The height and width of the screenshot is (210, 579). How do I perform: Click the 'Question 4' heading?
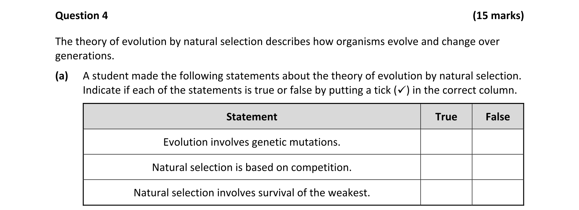82,16
